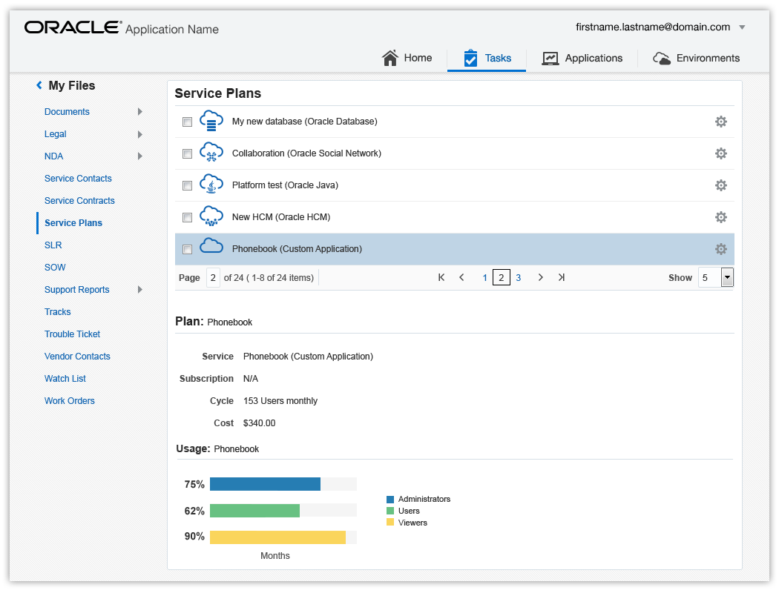Switch to the Home tab

[407, 58]
